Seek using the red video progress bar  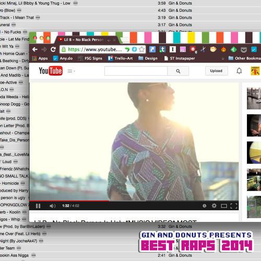pyautogui.click(x=69, y=201)
